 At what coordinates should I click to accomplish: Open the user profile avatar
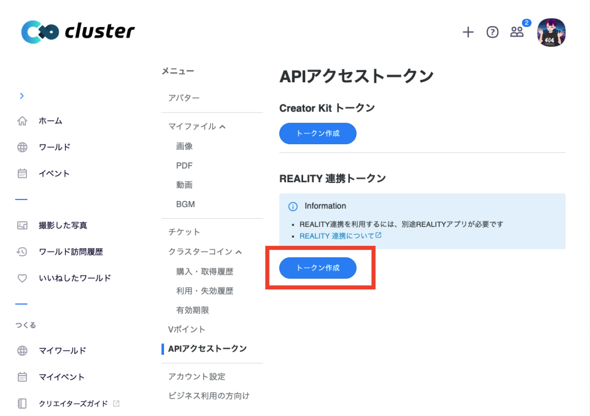pos(551,33)
